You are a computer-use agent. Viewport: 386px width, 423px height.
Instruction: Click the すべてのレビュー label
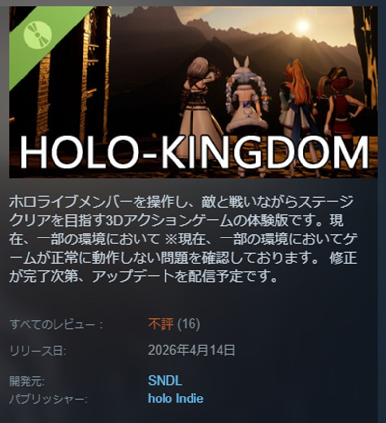56,324
